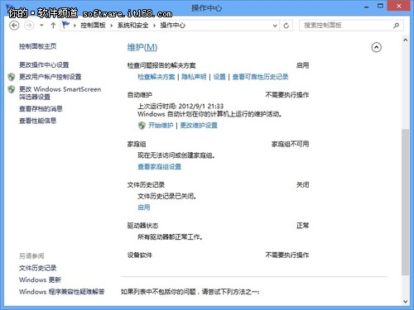
Task: Open 控制面板主页 in the sidebar
Action: coord(37,46)
